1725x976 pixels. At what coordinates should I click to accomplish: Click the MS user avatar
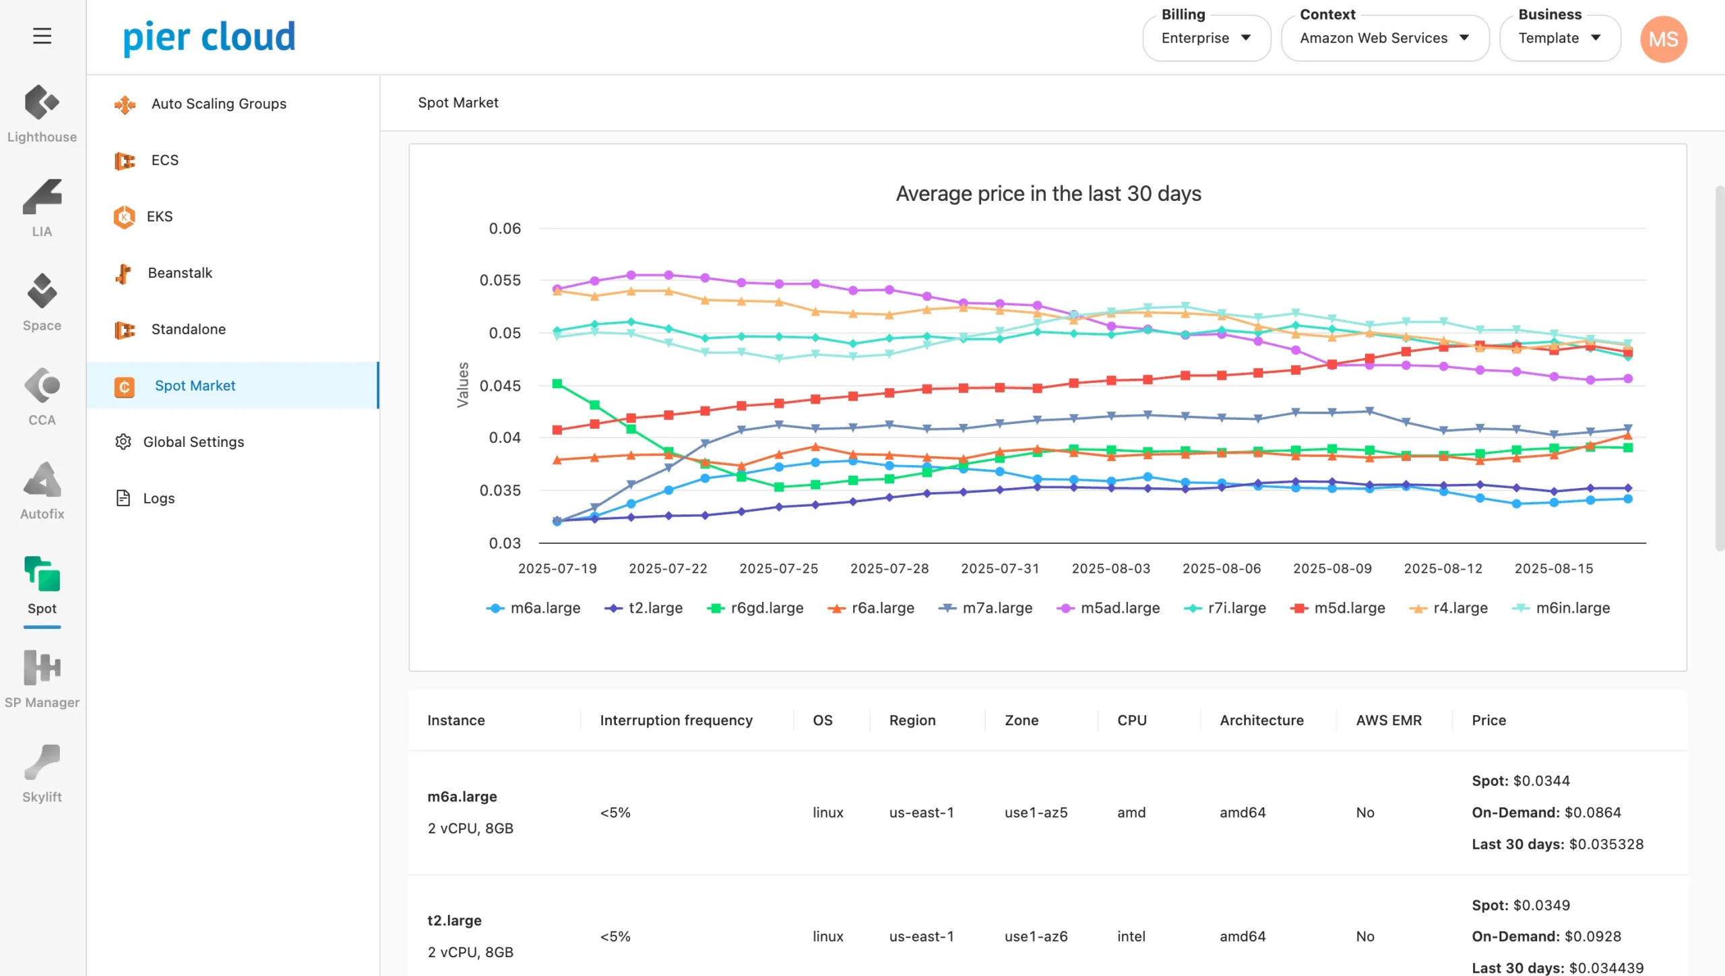tap(1662, 39)
